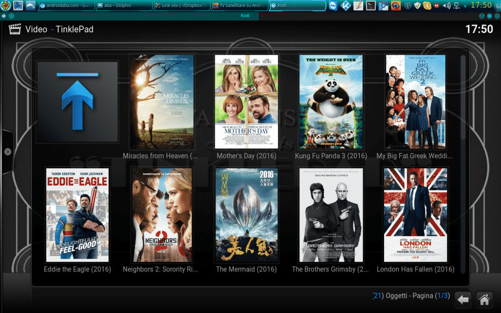Switch to the aba – Dolphin taskbar window
Viewport: 501px width, 313px height.
124,5
